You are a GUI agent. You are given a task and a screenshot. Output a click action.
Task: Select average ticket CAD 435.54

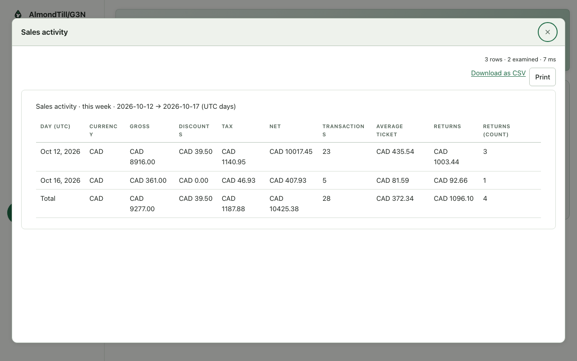[395, 152]
